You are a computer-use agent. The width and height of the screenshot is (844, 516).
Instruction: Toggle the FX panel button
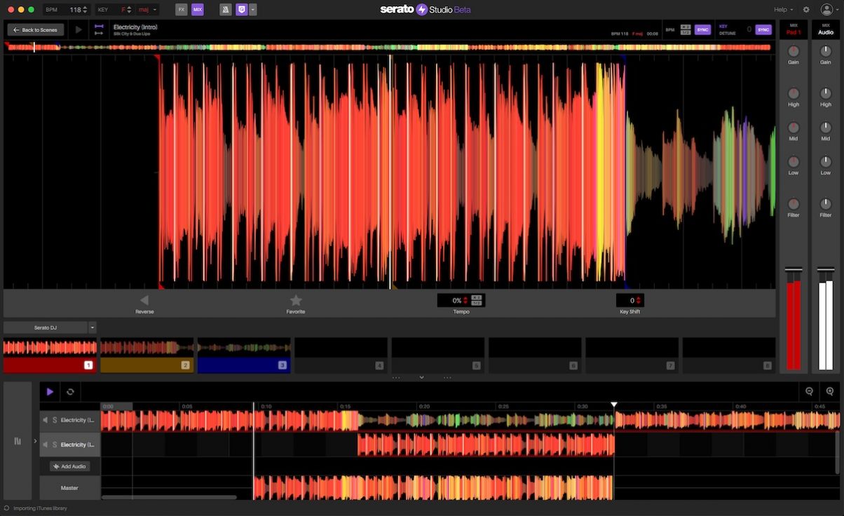[x=182, y=10]
